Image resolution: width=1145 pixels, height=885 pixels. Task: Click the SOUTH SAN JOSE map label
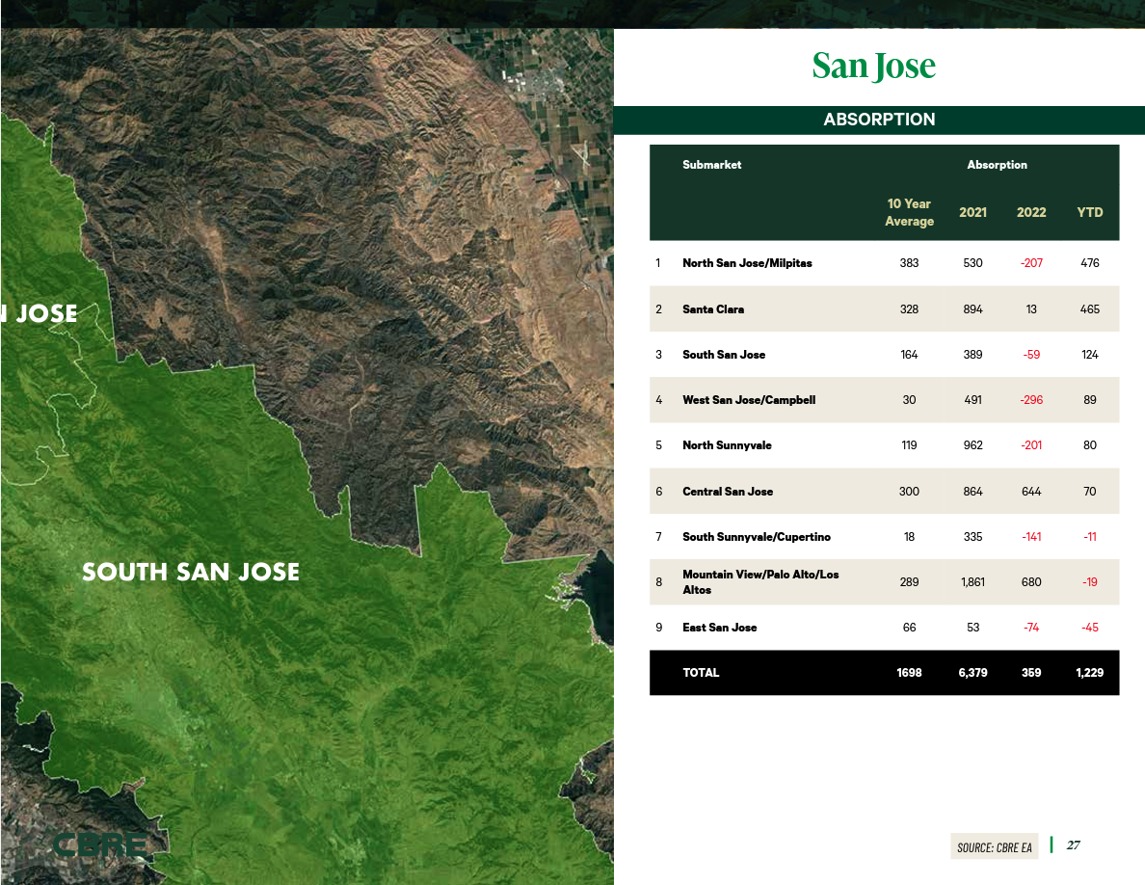click(191, 572)
